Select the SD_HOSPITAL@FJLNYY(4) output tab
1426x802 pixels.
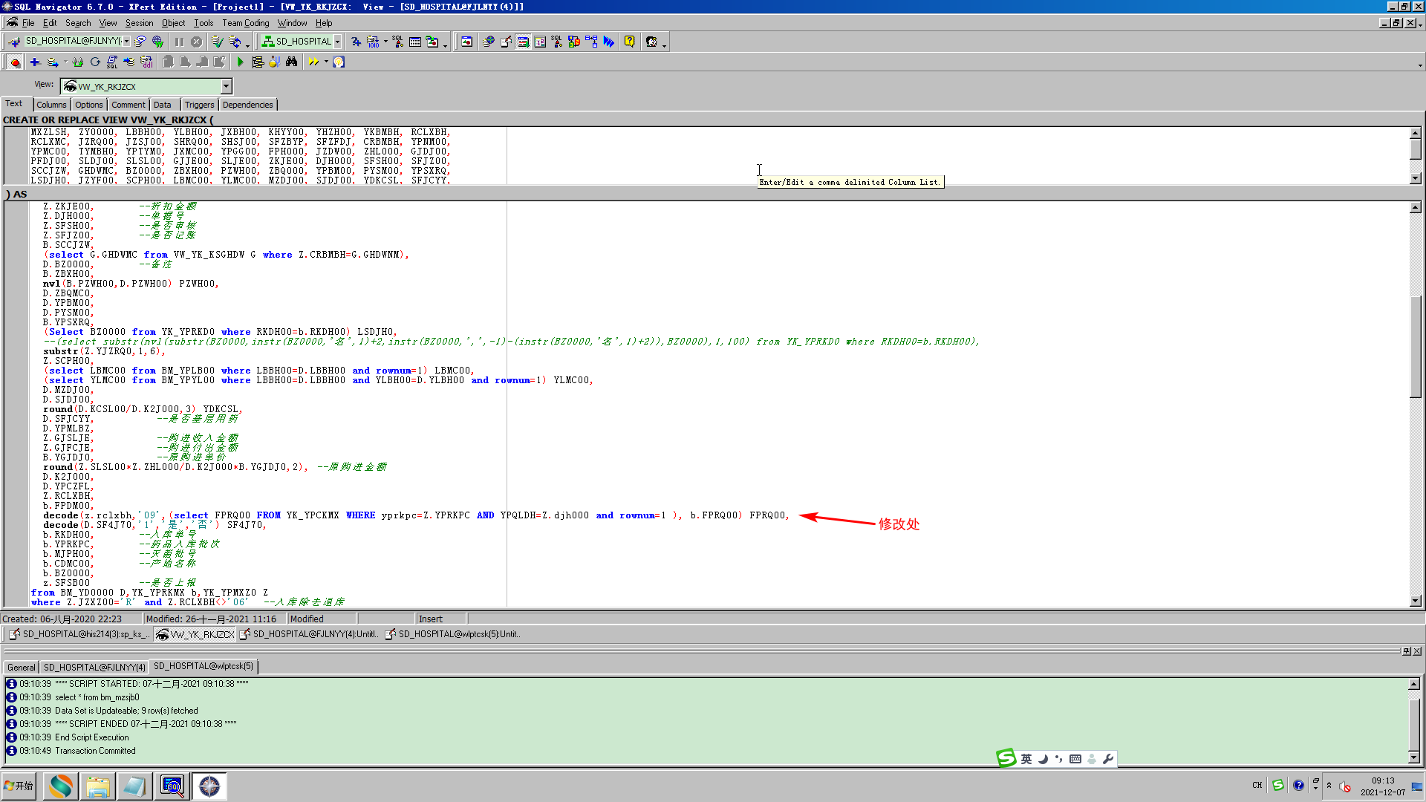94,667
